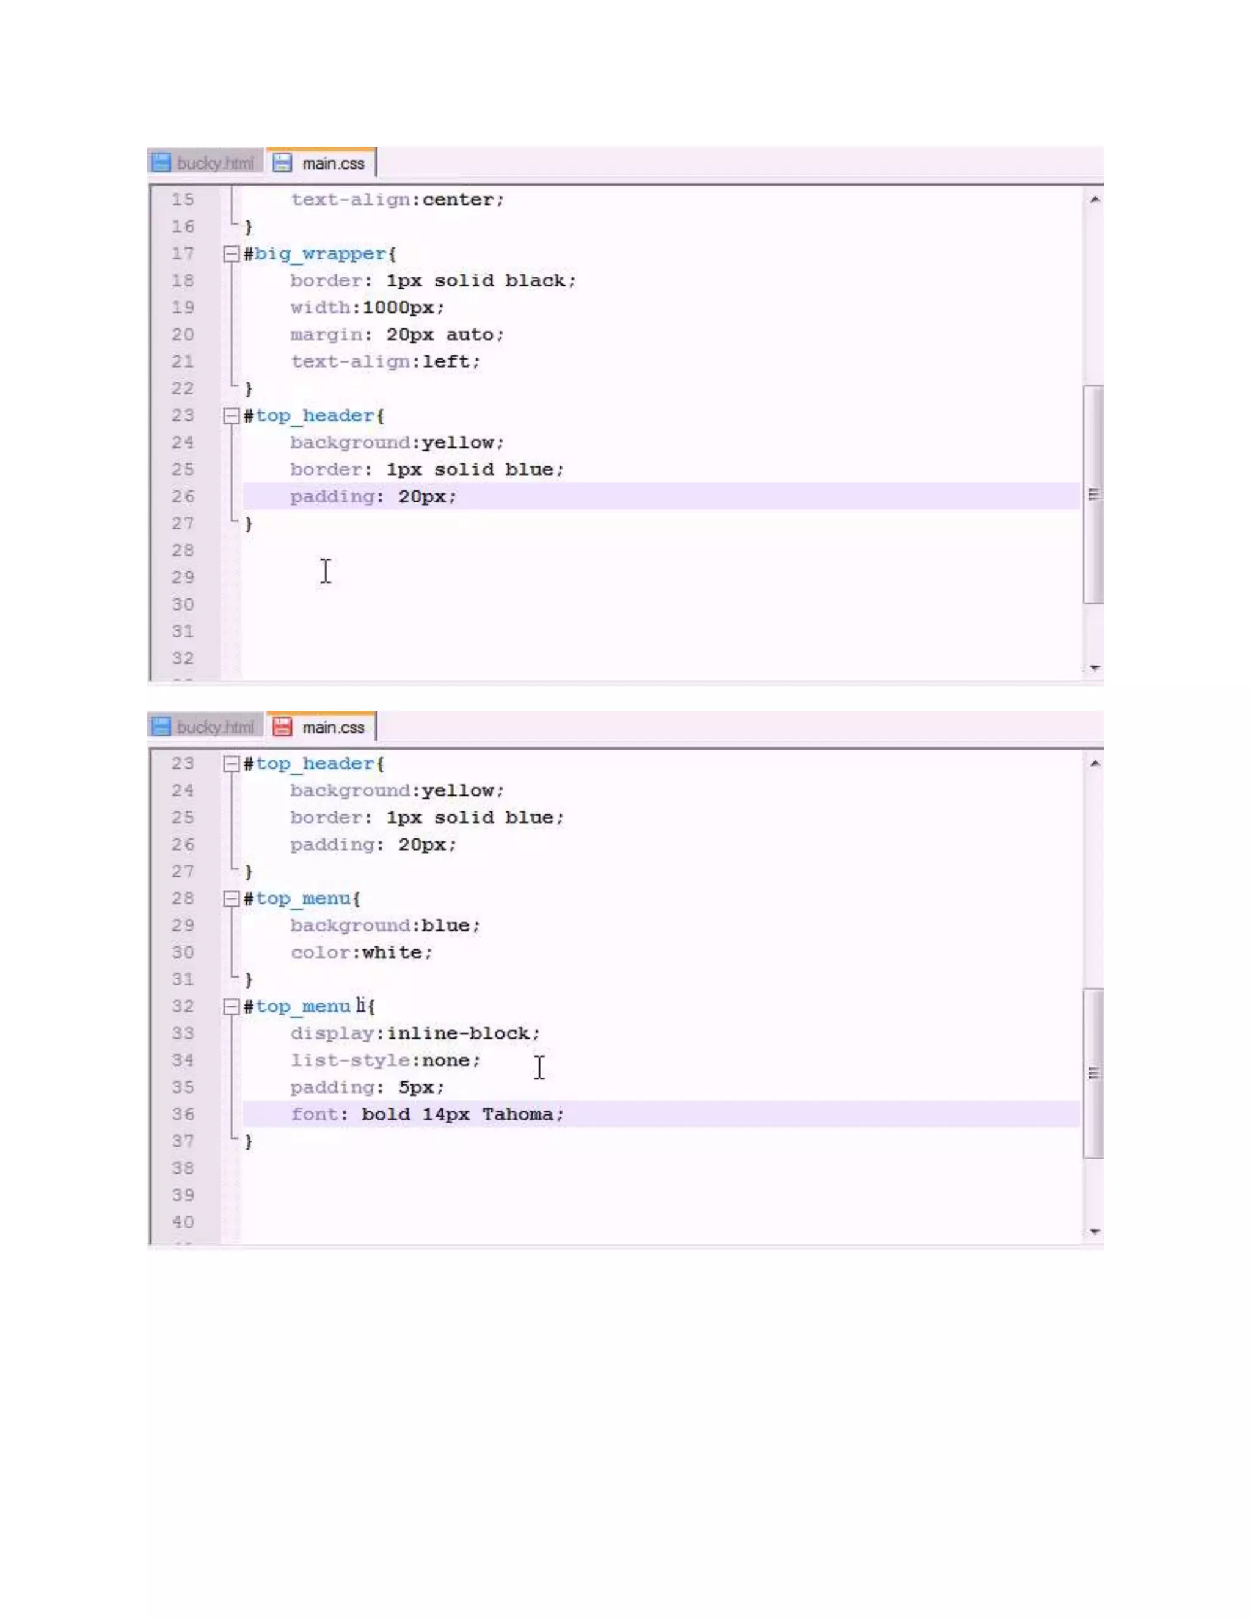Screen dimensions: 1251x1618
Task: Switch to bucky.html tab in upper editor
Action: (205, 162)
